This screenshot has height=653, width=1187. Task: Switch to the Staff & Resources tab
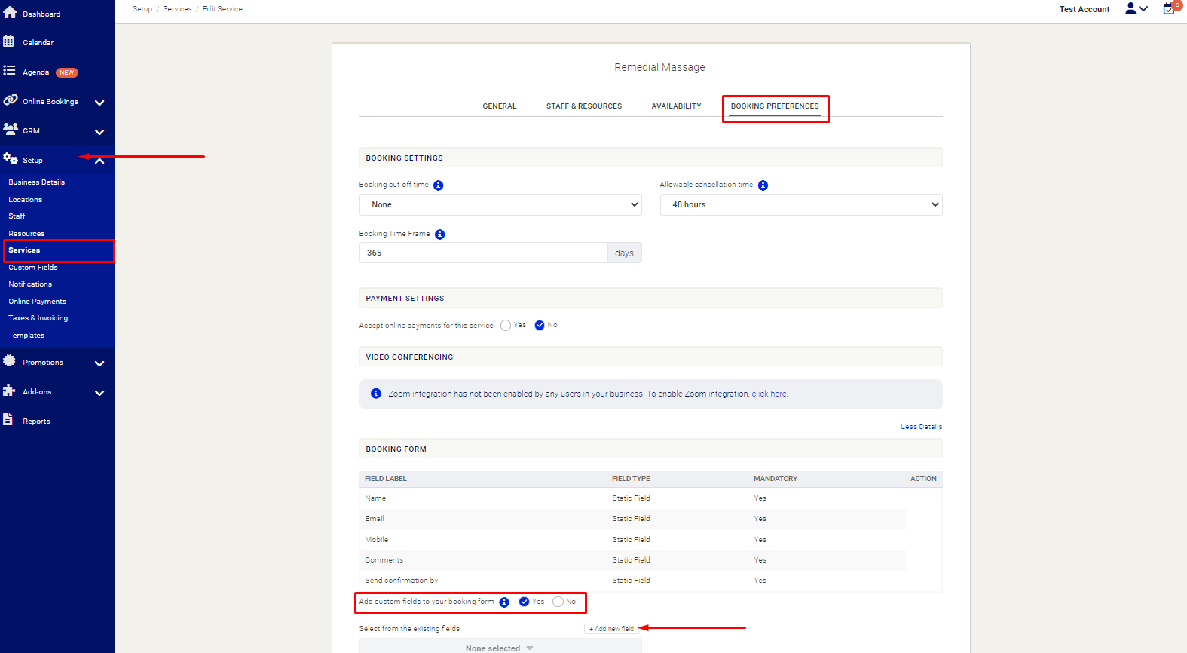click(x=584, y=106)
